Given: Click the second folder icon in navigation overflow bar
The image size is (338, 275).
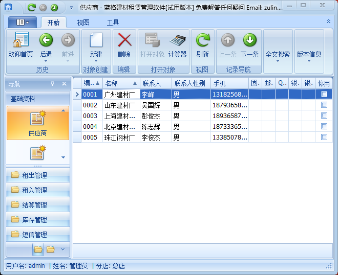Looking at the screenshot, I should click(51, 249).
